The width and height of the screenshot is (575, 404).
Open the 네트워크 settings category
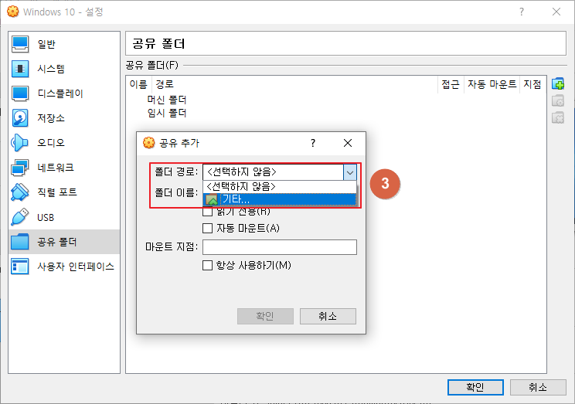(64, 168)
